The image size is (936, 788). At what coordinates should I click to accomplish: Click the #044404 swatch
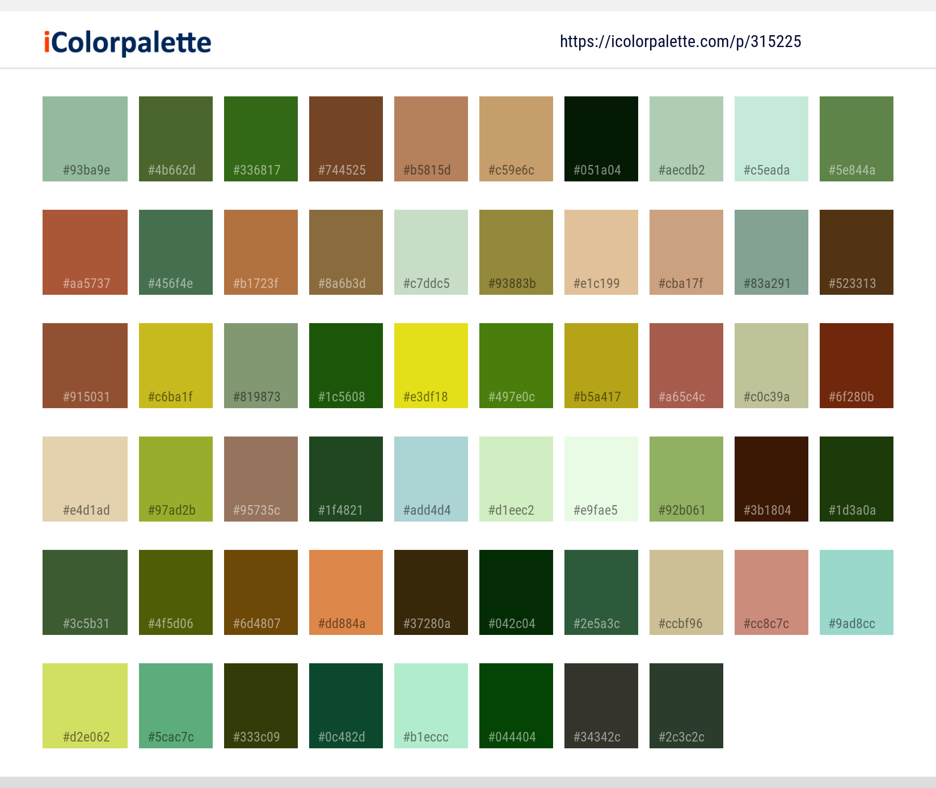click(516, 706)
